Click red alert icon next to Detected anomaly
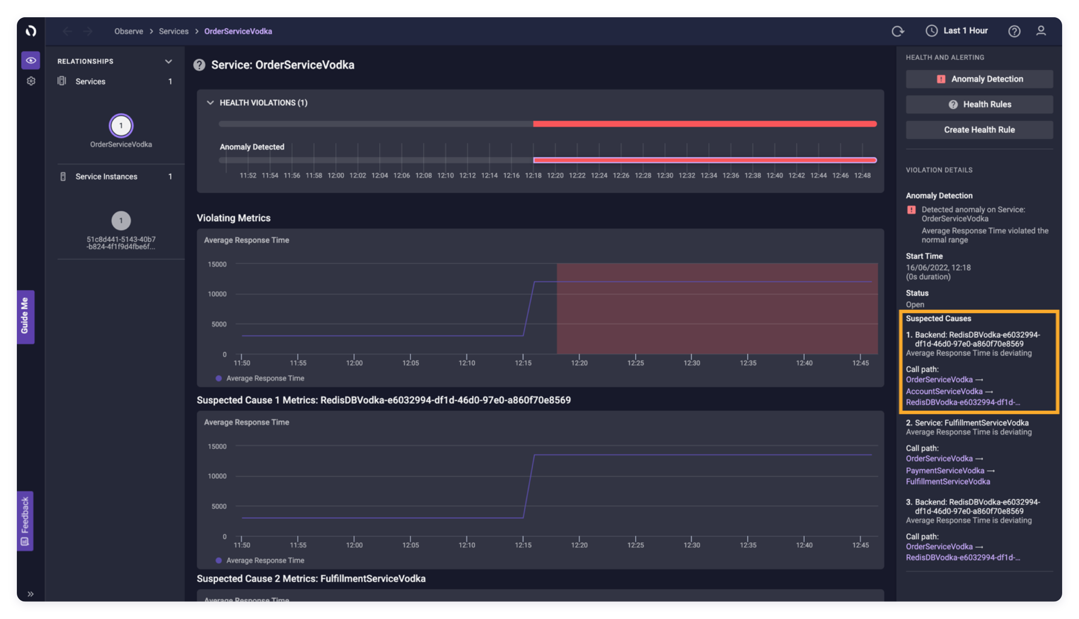Screen dimensions: 1079x619 click(x=911, y=210)
